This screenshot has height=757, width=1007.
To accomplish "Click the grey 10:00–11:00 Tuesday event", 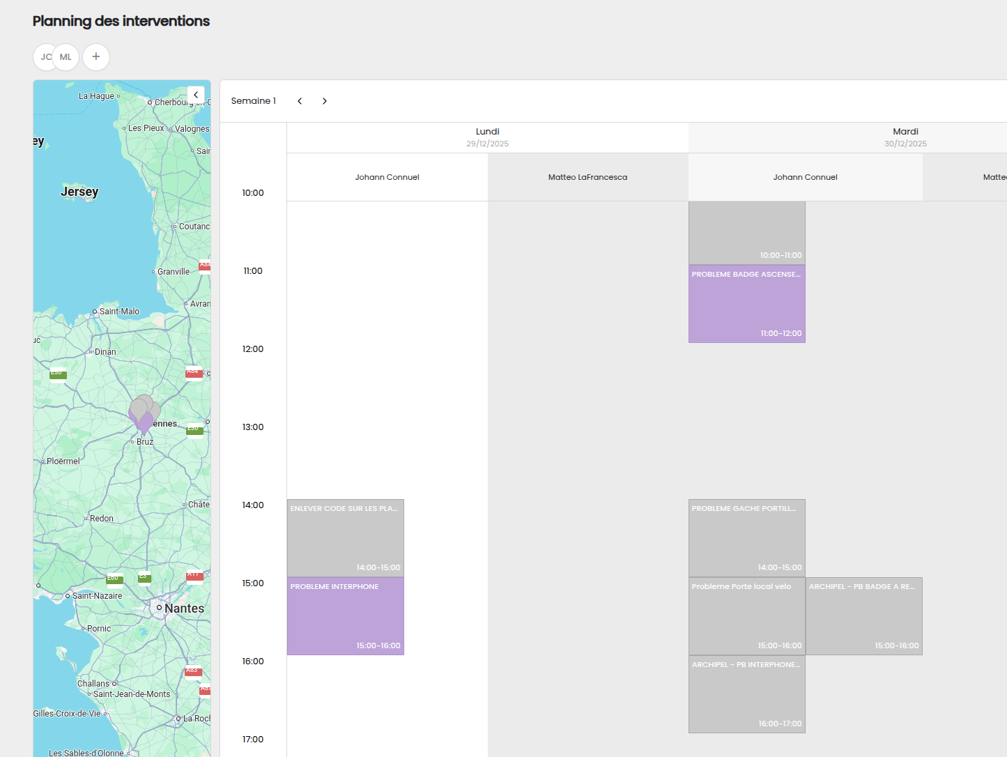I will tap(746, 232).
